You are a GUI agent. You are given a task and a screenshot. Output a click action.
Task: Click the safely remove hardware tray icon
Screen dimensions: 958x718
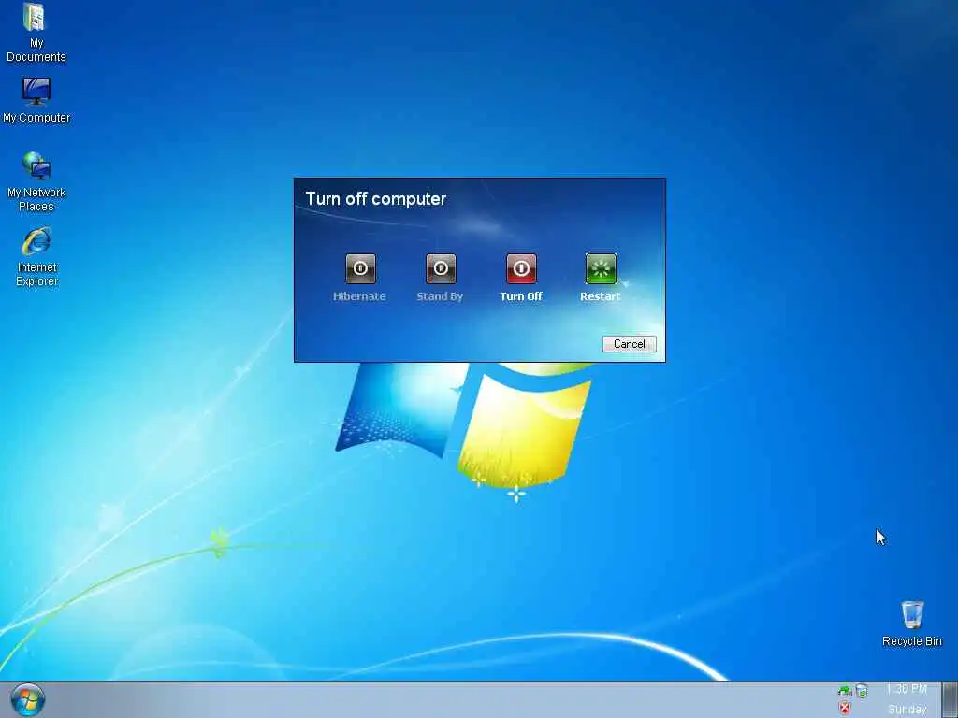845,691
